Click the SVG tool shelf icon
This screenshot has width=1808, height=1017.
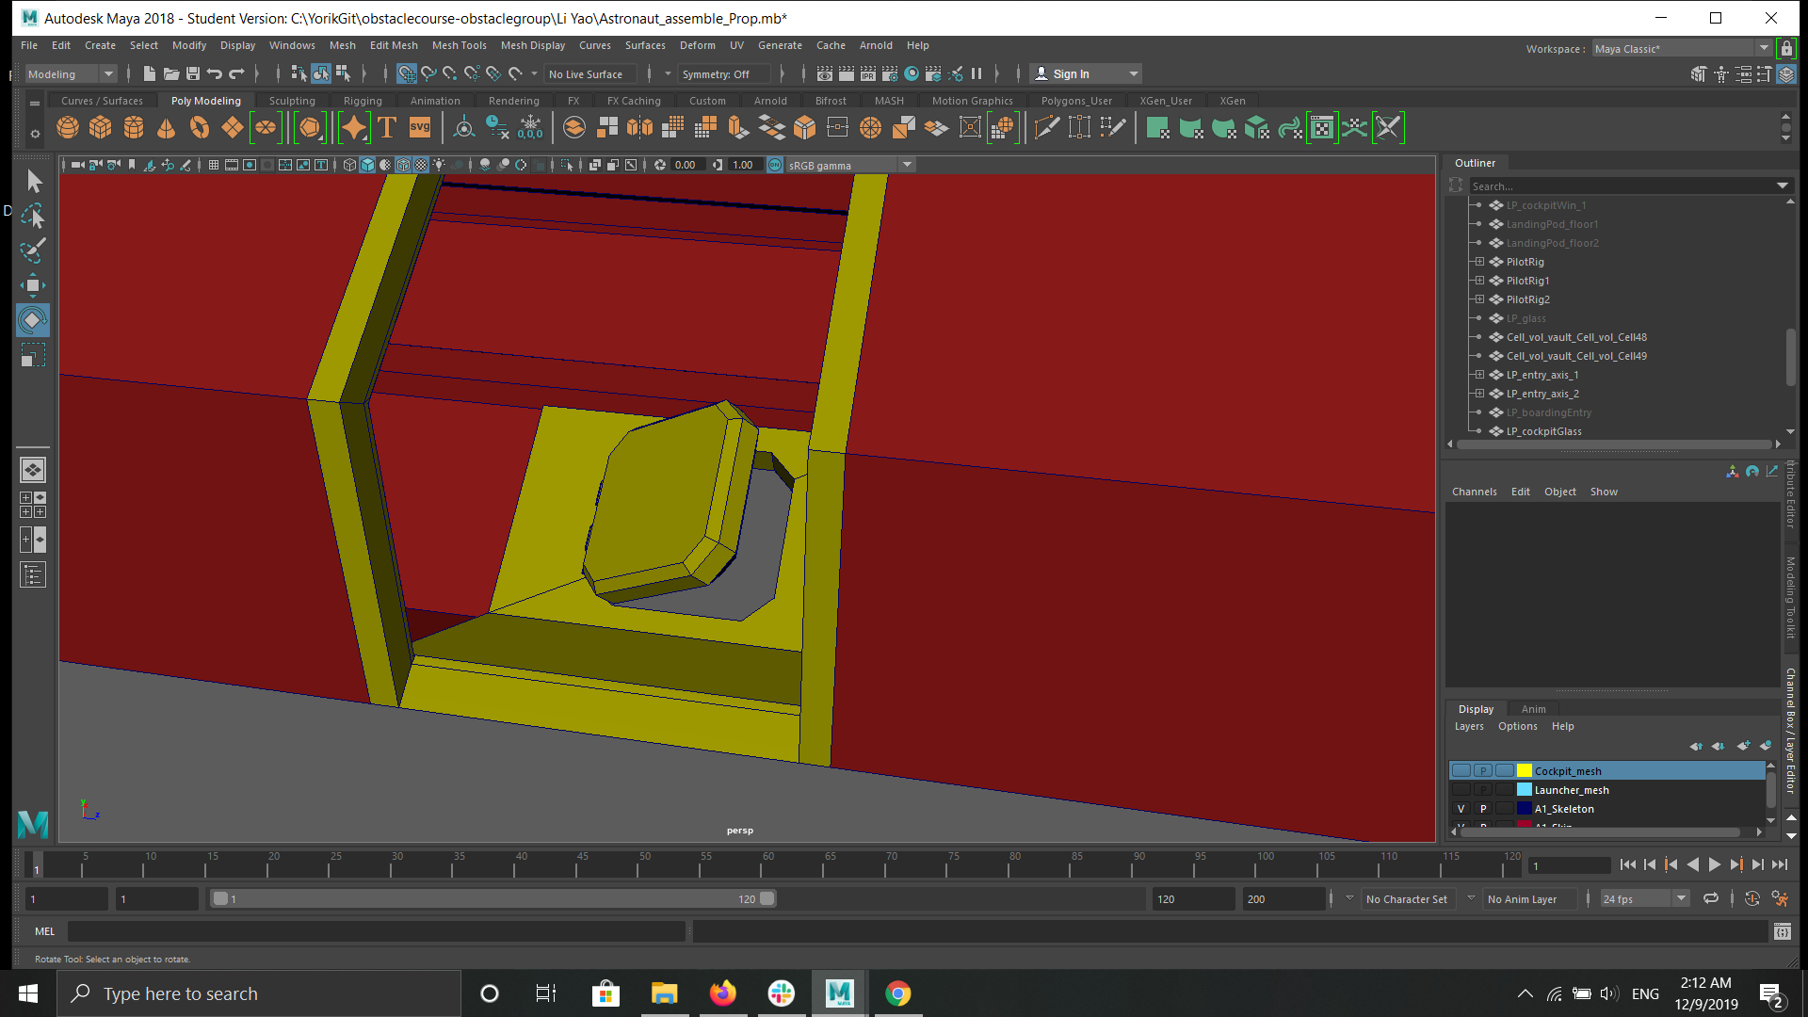[x=420, y=127]
